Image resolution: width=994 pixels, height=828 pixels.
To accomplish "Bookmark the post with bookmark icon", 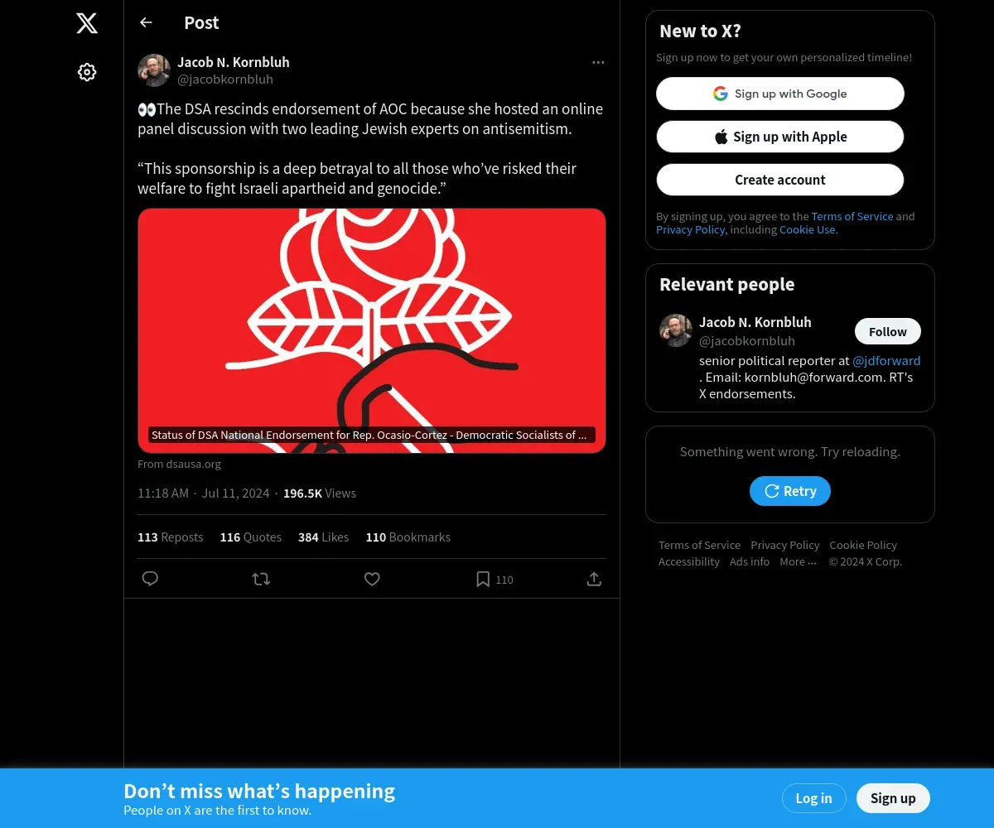I will tap(483, 579).
